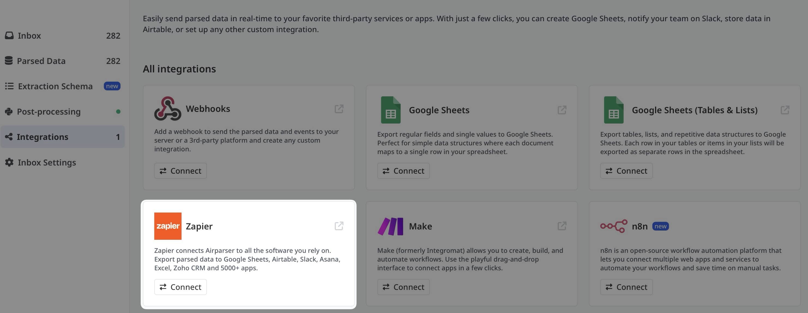Click the Extraction Schema list icon
Screen dimensions: 808x313
tap(9, 86)
